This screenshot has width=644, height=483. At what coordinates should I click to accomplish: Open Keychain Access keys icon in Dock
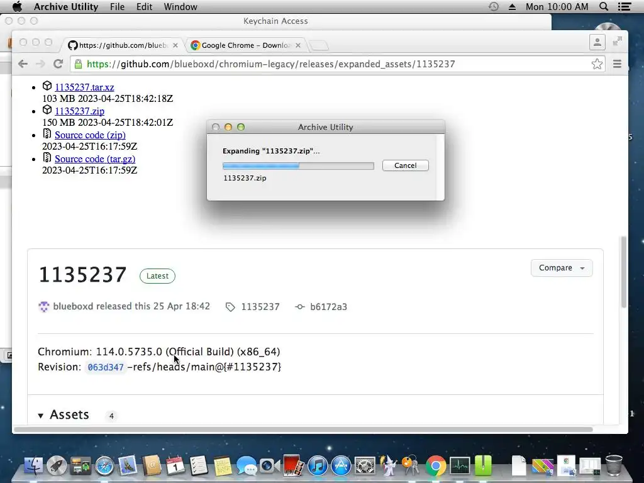pos(411,466)
